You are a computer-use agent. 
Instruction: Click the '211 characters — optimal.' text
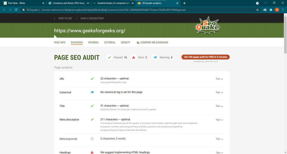click(x=116, y=120)
